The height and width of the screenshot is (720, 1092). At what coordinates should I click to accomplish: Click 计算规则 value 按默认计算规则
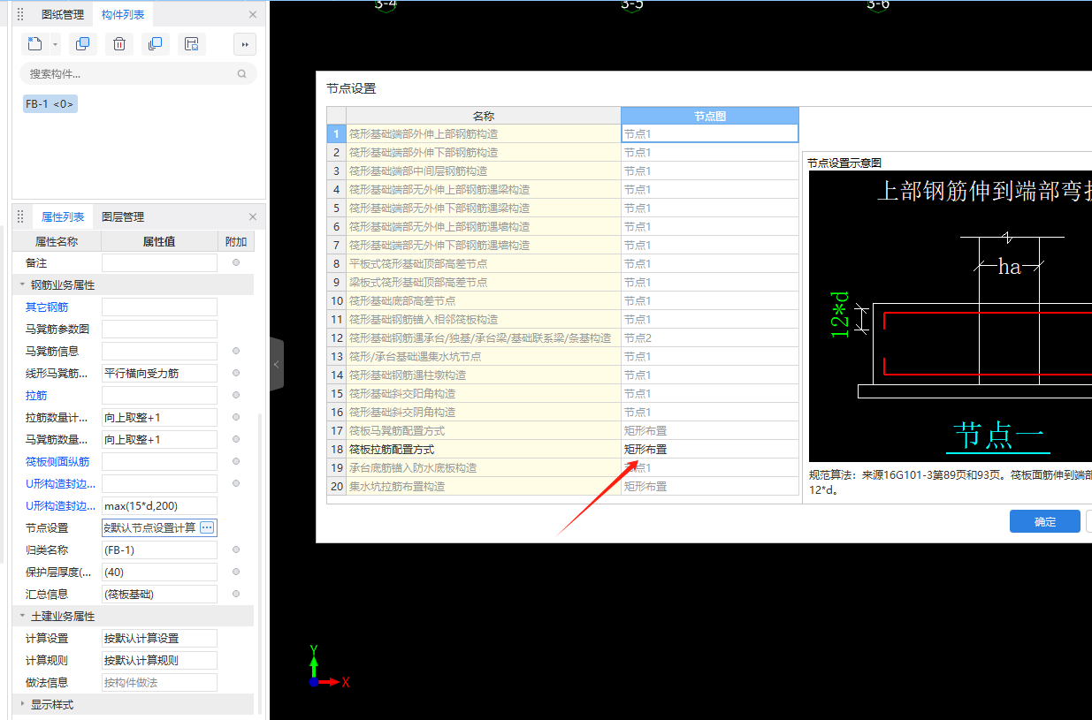tap(159, 660)
